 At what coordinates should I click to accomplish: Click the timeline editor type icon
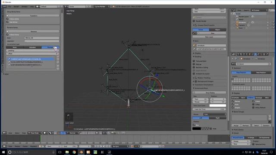tap(5, 146)
